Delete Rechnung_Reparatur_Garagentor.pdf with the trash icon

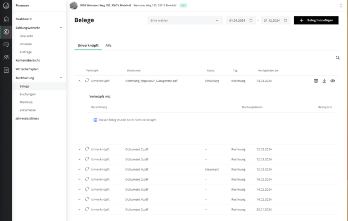click(316, 81)
